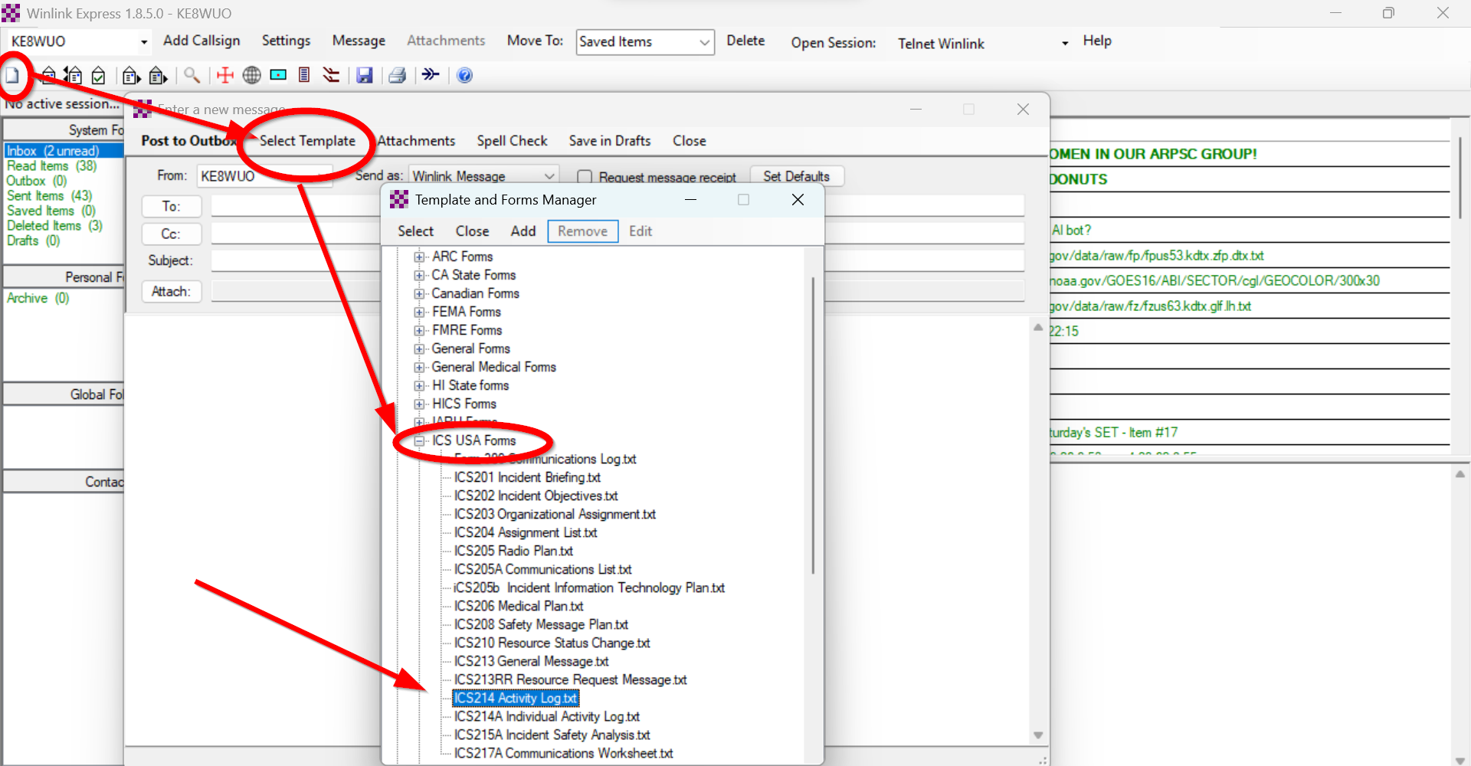Click Spell Check in message window
Image resolution: width=1471 pixels, height=766 pixels.
click(512, 141)
